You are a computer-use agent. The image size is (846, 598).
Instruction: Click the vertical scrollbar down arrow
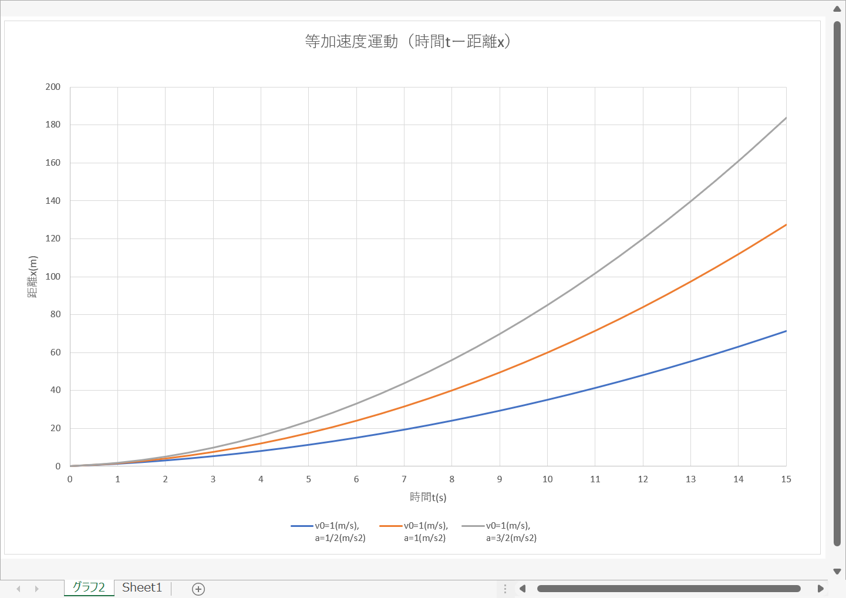click(x=837, y=571)
